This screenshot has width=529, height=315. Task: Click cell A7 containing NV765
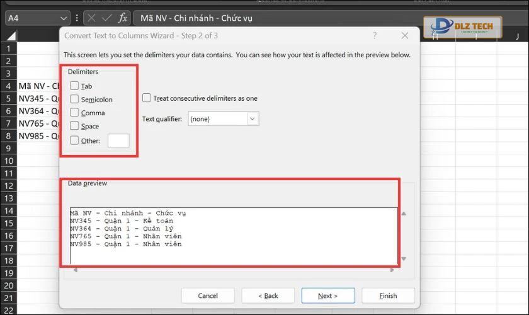point(38,123)
